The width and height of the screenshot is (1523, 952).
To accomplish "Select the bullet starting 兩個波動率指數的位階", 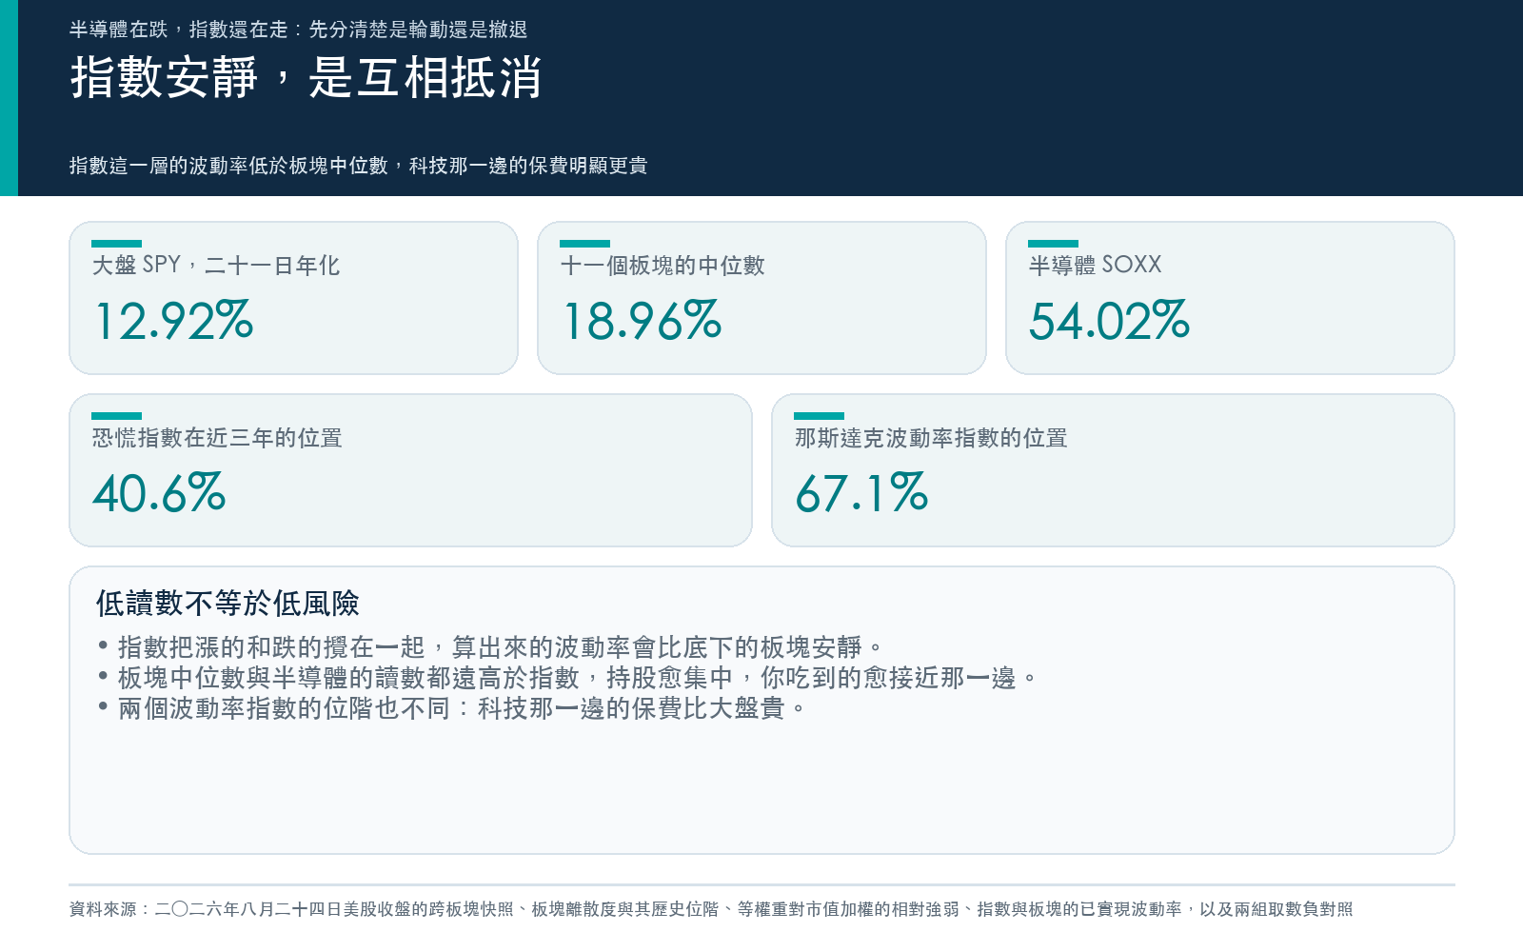I will 450,708.
